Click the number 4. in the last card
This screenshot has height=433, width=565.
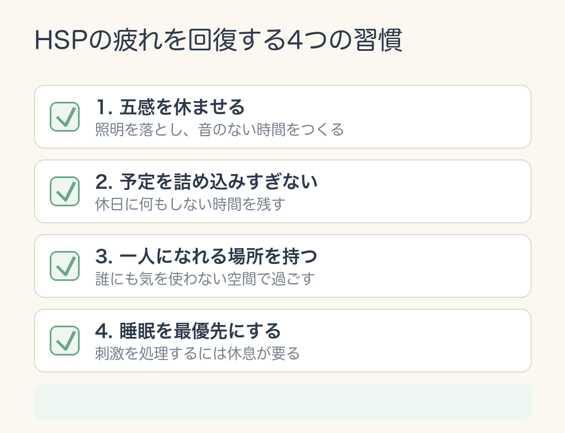[105, 331]
